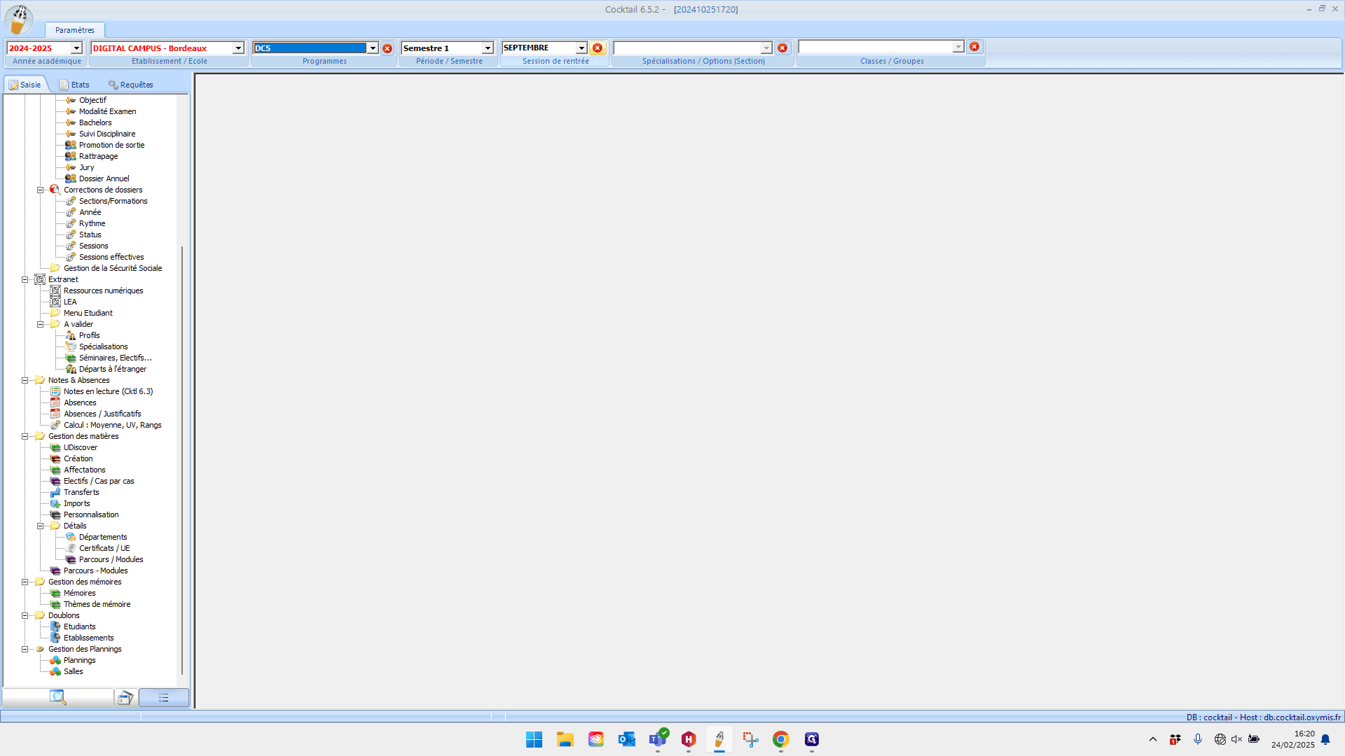Open the Période / Semestre dropdown
Viewport: 1345px width, 756px height.
coord(488,48)
